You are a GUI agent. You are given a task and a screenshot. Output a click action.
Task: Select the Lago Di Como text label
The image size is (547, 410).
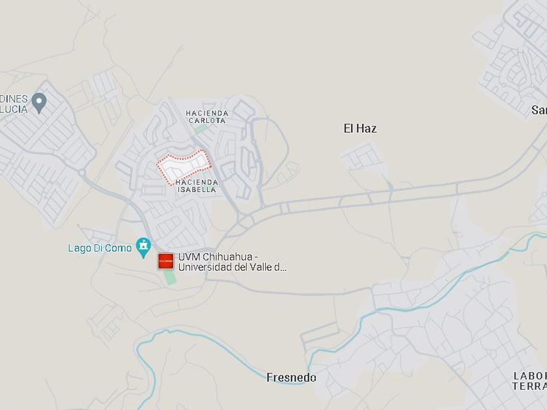(100, 248)
